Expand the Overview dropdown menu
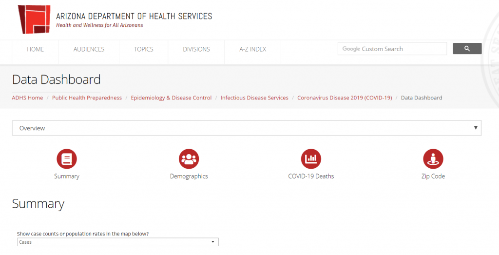 point(247,128)
